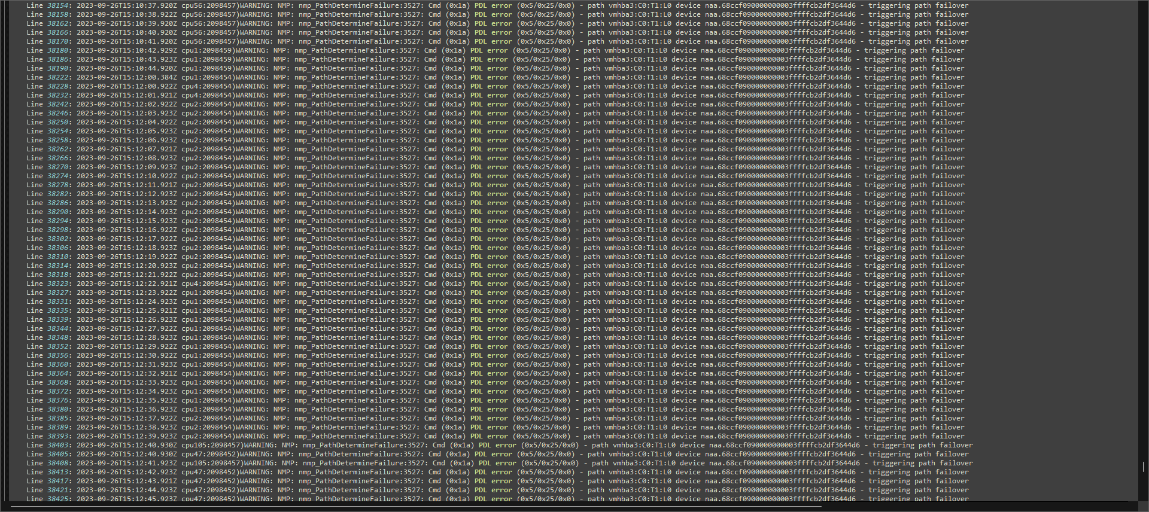Click result row Line 38286
This screenshot has height=512, width=1149.
click(496, 203)
